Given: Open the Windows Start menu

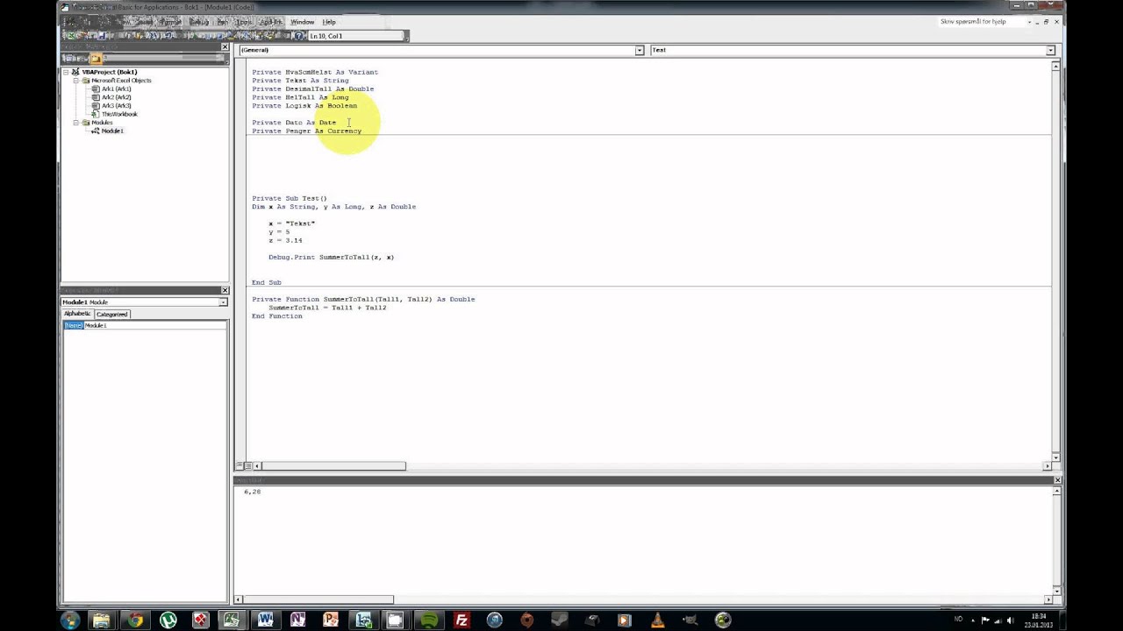Looking at the screenshot, I should pyautogui.click(x=70, y=620).
